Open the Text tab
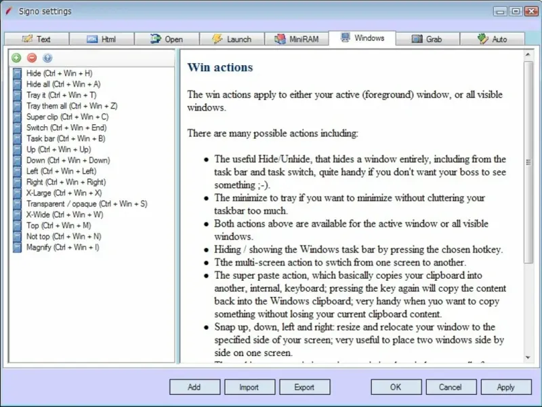The width and height of the screenshot is (542, 407). tap(37, 39)
